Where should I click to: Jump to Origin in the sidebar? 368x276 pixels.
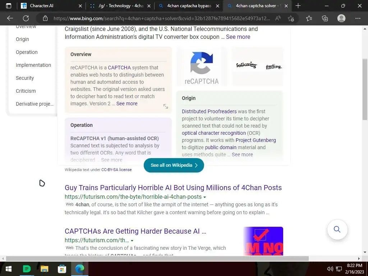click(22, 39)
